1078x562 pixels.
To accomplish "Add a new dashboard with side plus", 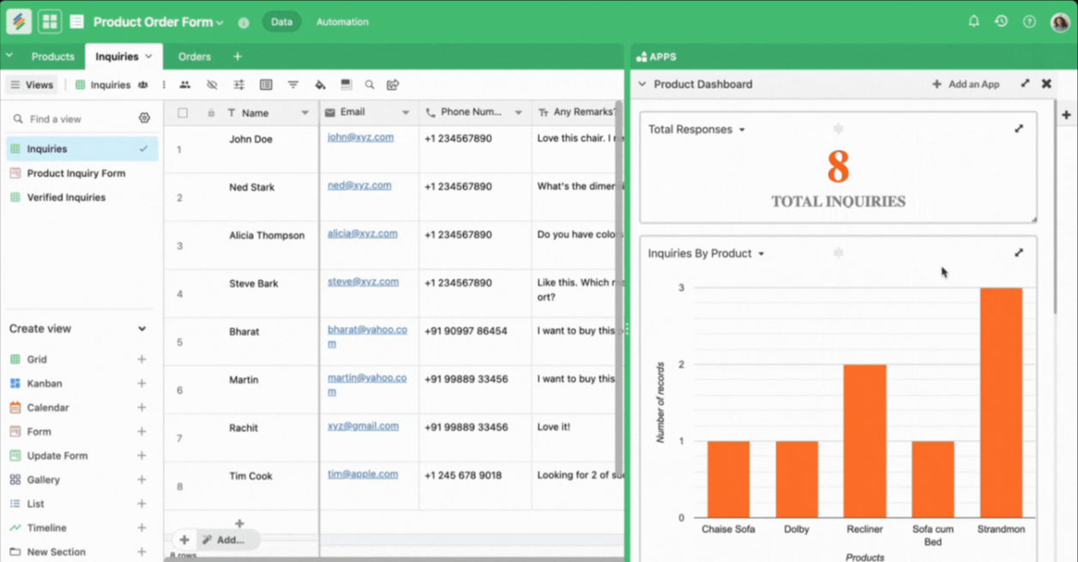I will (x=1066, y=114).
